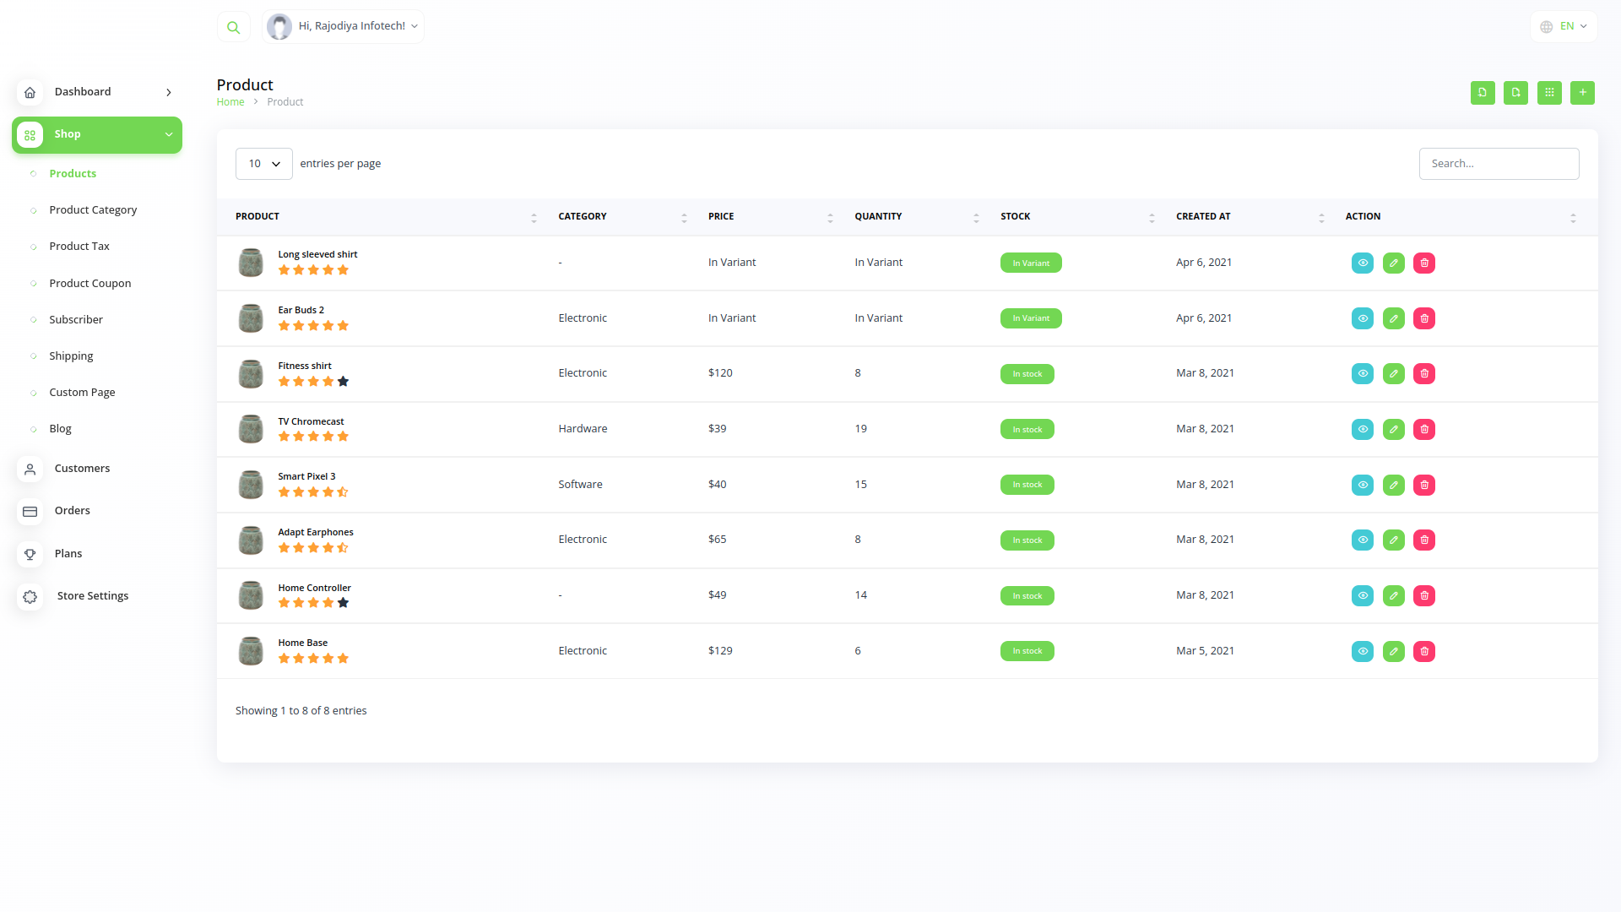The height and width of the screenshot is (912, 1621).
Task: View Long sleeved shirt with eye icon
Action: pos(1362,263)
